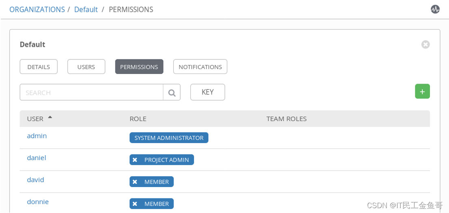Remove daniel's Project Admin role

pyautogui.click(x=135, y=160)
